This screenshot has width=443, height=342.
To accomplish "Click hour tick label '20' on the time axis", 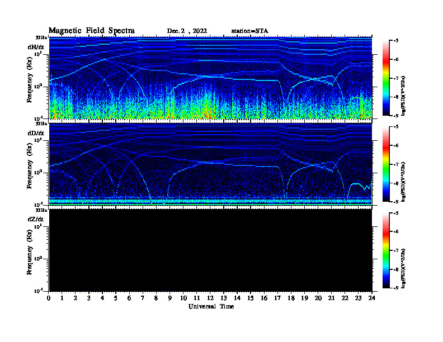I will tap(318, 298).
